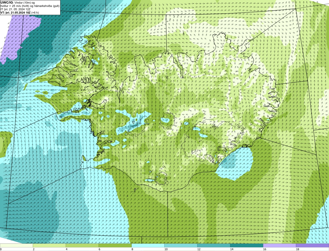Click the line 'hviður > 25 m/s (hvítt) og hámarkshviða (gult)'
The width and height of the screenshot is (329, 251).
pyautogui.click(x=30, y=6)
